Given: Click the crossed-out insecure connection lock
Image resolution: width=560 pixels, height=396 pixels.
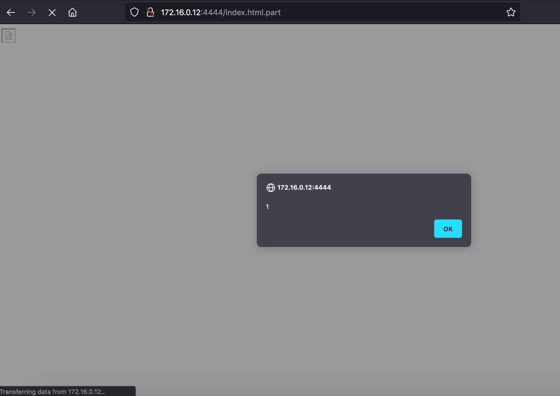Looking at the screenshot, I should tap(150, 12).
